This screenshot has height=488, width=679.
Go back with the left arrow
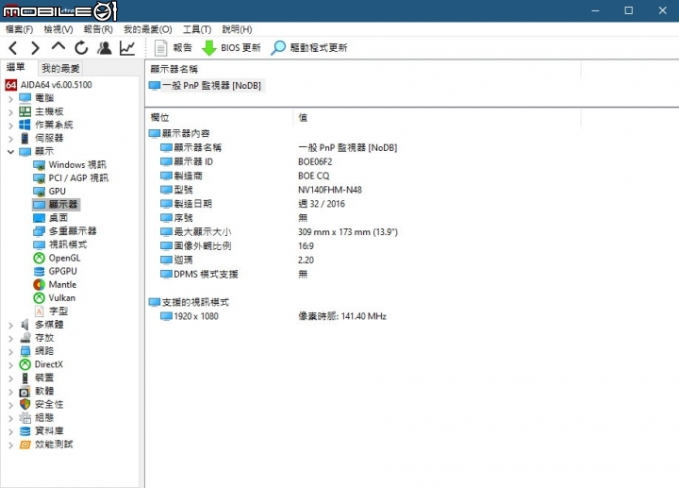(13, 48)
